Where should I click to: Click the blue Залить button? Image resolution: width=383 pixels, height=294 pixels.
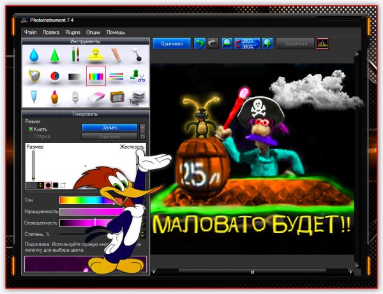(110, 128)
